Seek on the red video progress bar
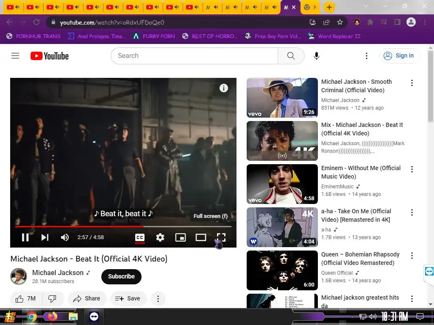The image size is (434, 325). pyautogui.click(x=123, y=227)
